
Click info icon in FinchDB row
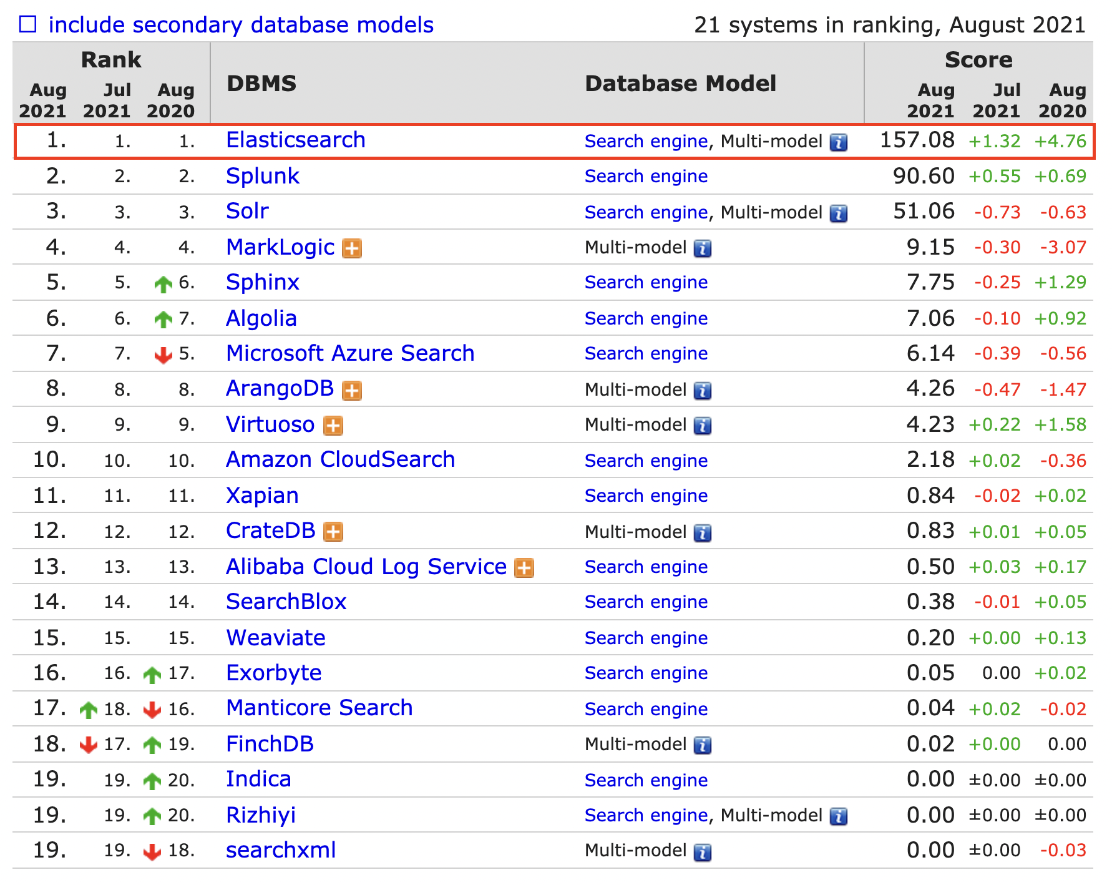703,745
